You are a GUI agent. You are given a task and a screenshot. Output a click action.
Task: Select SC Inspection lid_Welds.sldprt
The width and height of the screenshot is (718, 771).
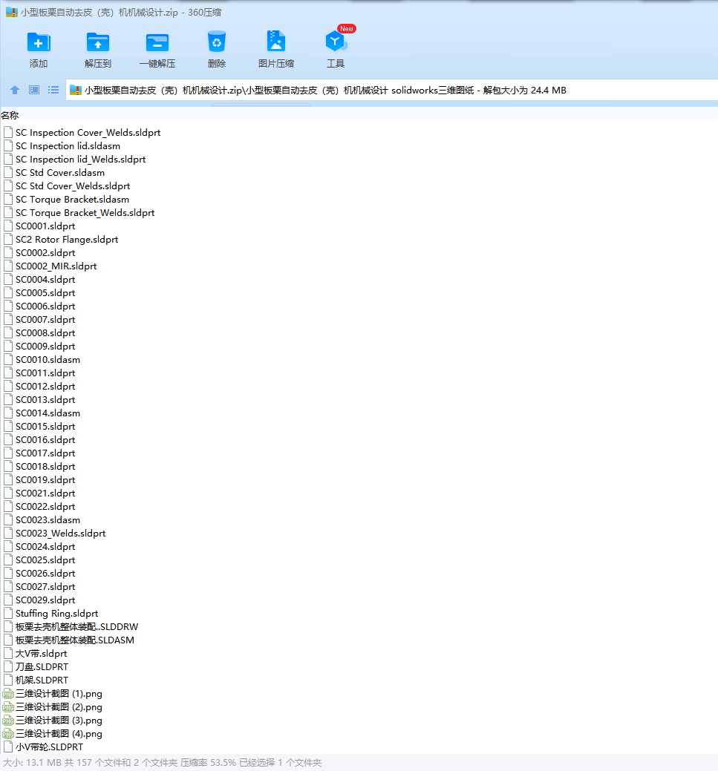80,160
